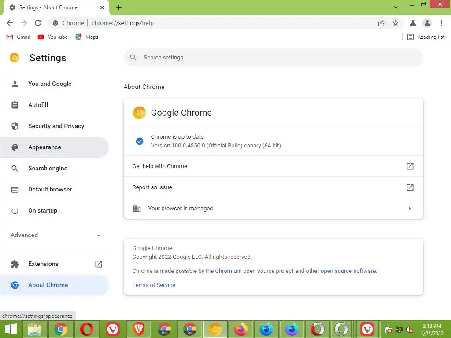Launch Chrome Beta from taskbar
The width and height of the screenshot is (451, 338).
(164, 329)
